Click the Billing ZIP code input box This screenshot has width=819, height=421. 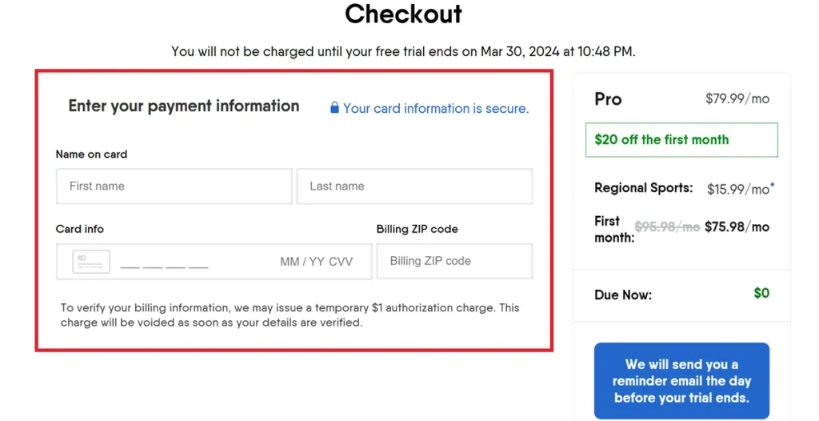tap(454, 261)
